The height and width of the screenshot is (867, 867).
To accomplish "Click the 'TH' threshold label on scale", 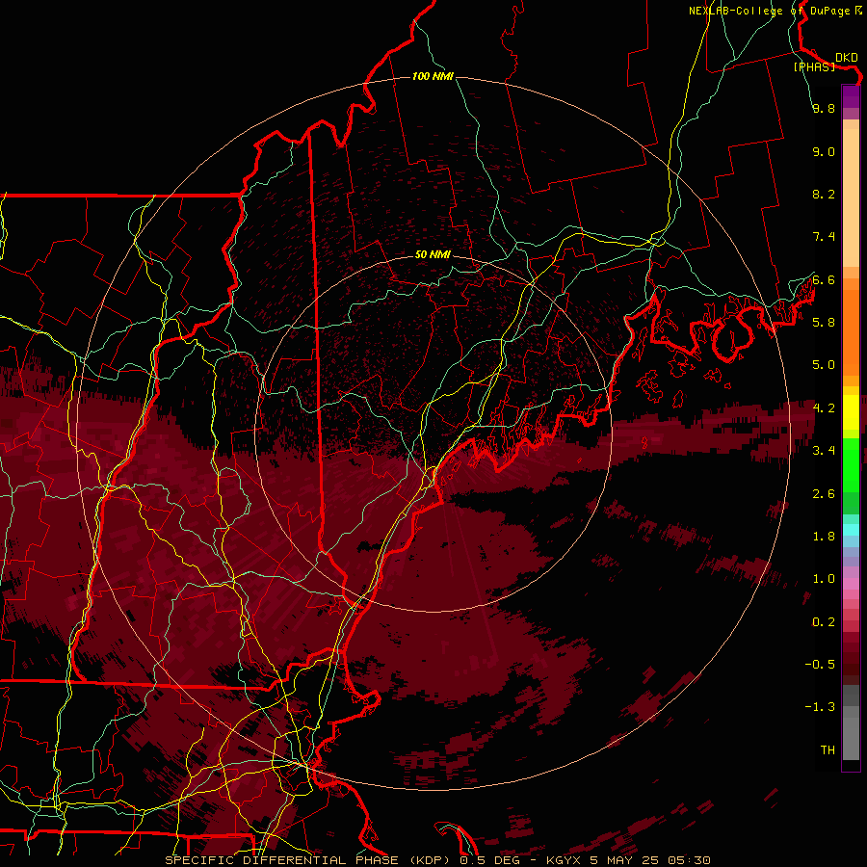I will pos(828,750).
